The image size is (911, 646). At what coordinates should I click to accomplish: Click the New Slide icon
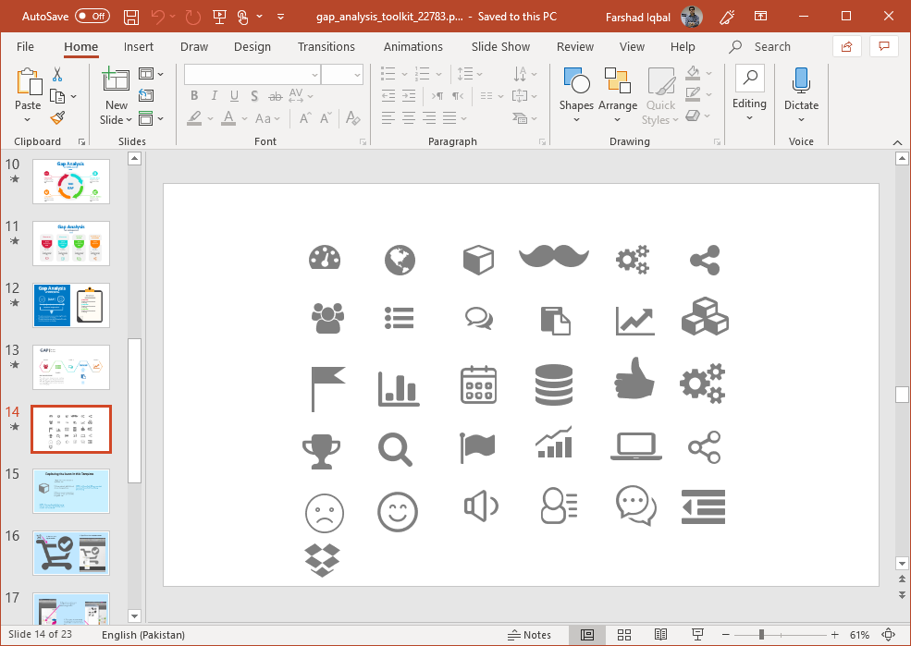[116, 79]
